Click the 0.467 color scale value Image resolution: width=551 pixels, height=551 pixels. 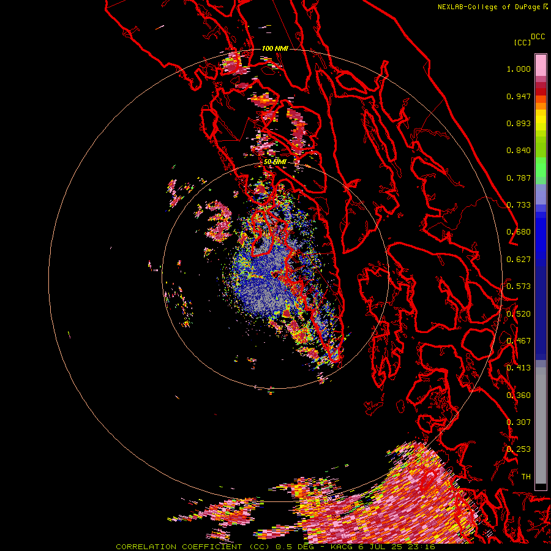click(519, 341)
